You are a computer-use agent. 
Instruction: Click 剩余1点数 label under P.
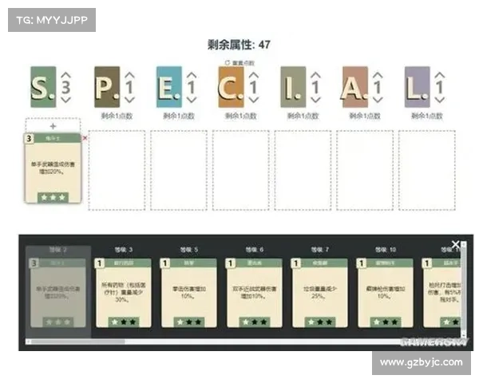click(x=117, y=116)
